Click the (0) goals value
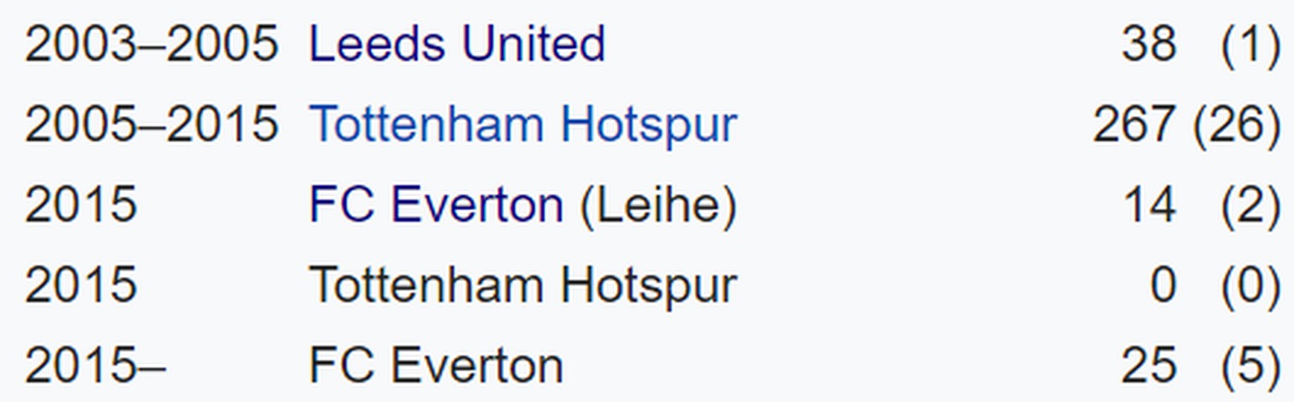Viewport: 1294px width, 402px height. [1250, 285]
